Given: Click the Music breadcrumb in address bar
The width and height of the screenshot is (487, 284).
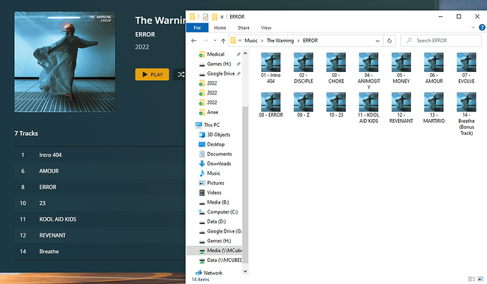Looking at the screenshot, I should tap(251, 40).
